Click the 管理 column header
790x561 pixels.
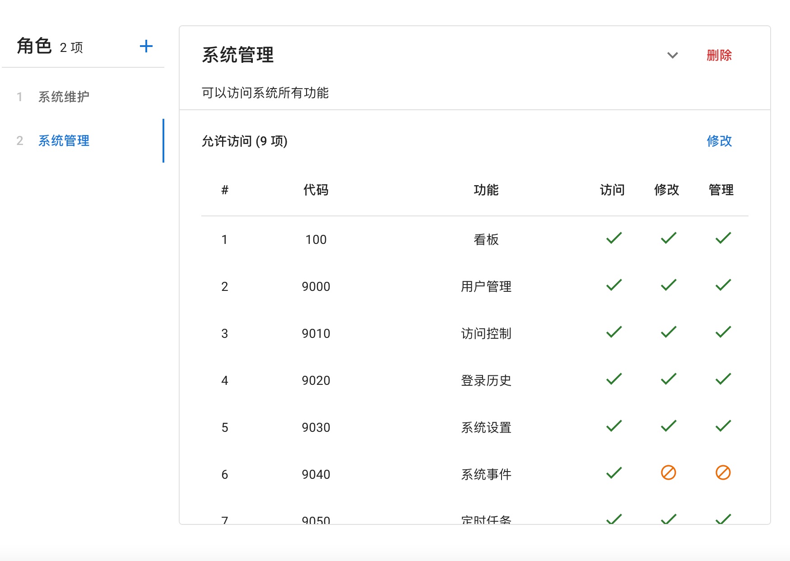[721, 190]
